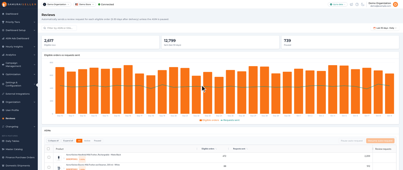This screenshot has height=170, width=403.
Task: Open the Demo Store dropdown
Action: [x=85, y=4]
